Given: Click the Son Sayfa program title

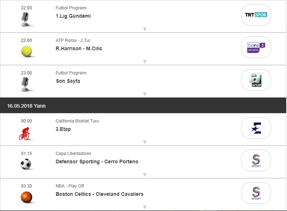Looking at the screenshot, I should coord(68,81).
